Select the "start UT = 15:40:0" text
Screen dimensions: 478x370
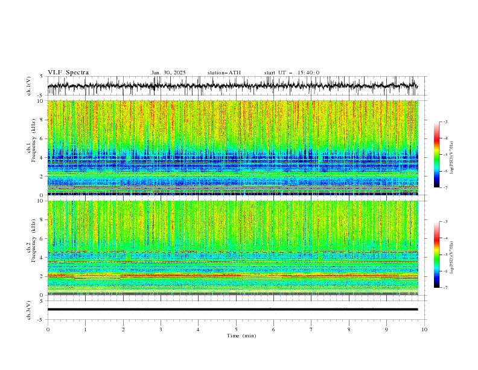click(x=292, y=73)
